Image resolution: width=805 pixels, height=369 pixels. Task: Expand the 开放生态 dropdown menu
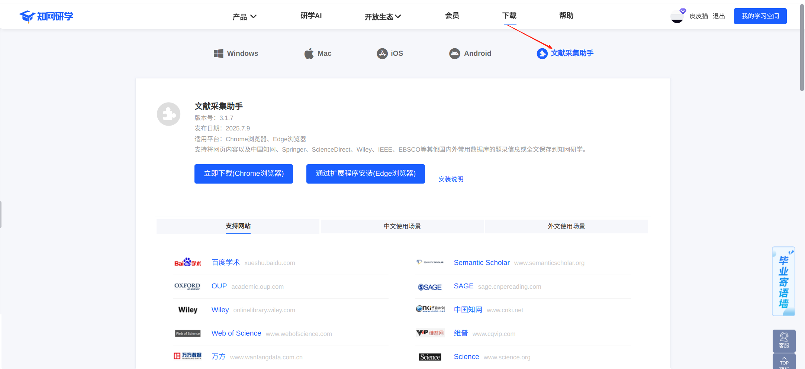[383, 17]
